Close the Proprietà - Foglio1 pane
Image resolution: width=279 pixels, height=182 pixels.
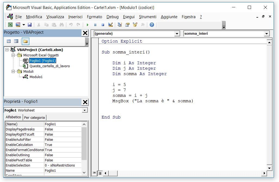(x=85, y=102)
